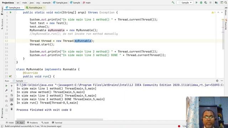Open the Structure tool window side tab
Viewport: 228px width, 128px height.
2,24
